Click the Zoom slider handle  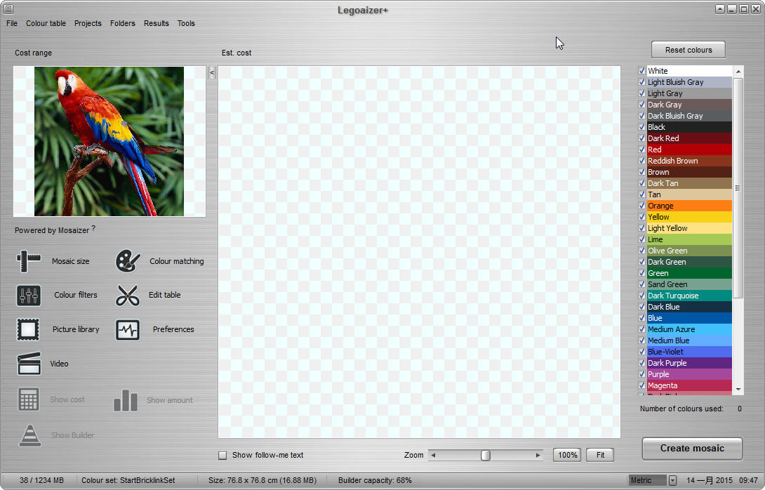(x=485, y=456)
